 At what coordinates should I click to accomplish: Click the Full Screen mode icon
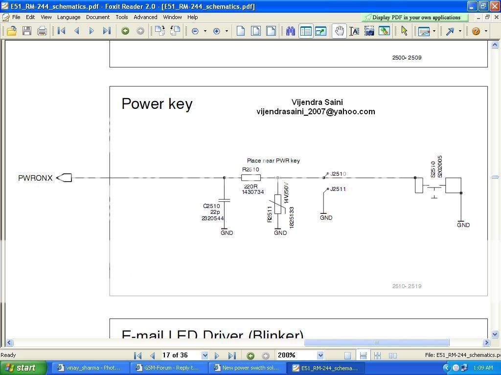[x=321, y=31]
